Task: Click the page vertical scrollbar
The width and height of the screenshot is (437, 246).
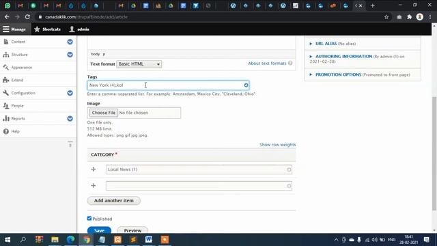Action: point(434,153)
